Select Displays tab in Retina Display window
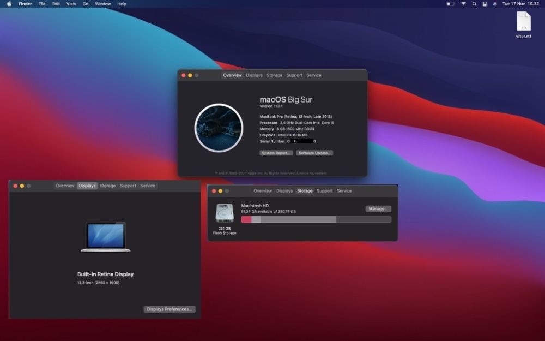 pos(87,186)
